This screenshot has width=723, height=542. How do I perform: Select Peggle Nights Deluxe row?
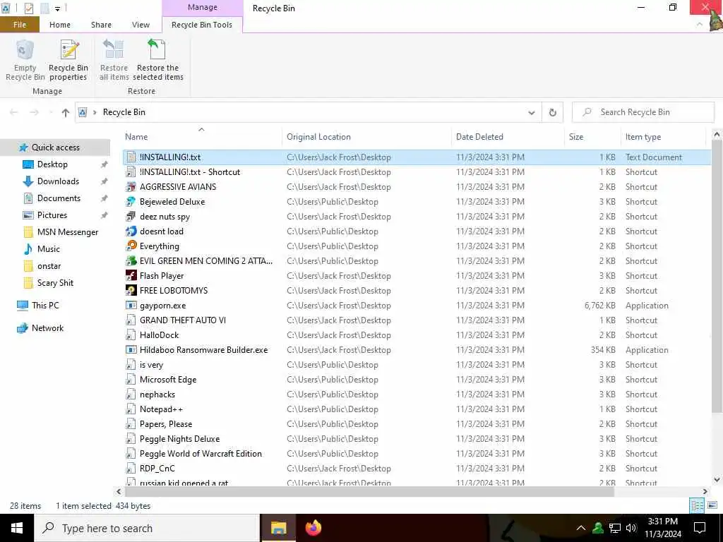click(417, 439)
